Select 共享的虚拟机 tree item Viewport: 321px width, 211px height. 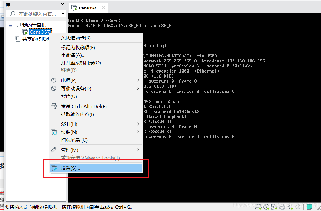click(36, 39)
